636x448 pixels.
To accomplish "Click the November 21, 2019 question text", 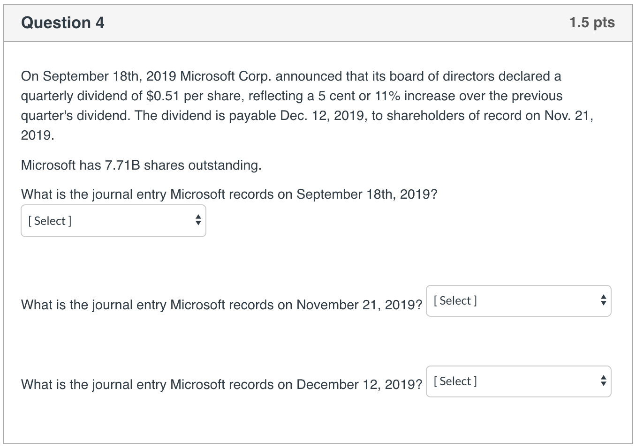I will tap(221, 305).
